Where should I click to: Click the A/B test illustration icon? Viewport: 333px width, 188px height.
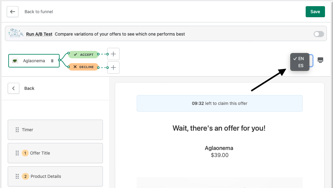point(15,34)
